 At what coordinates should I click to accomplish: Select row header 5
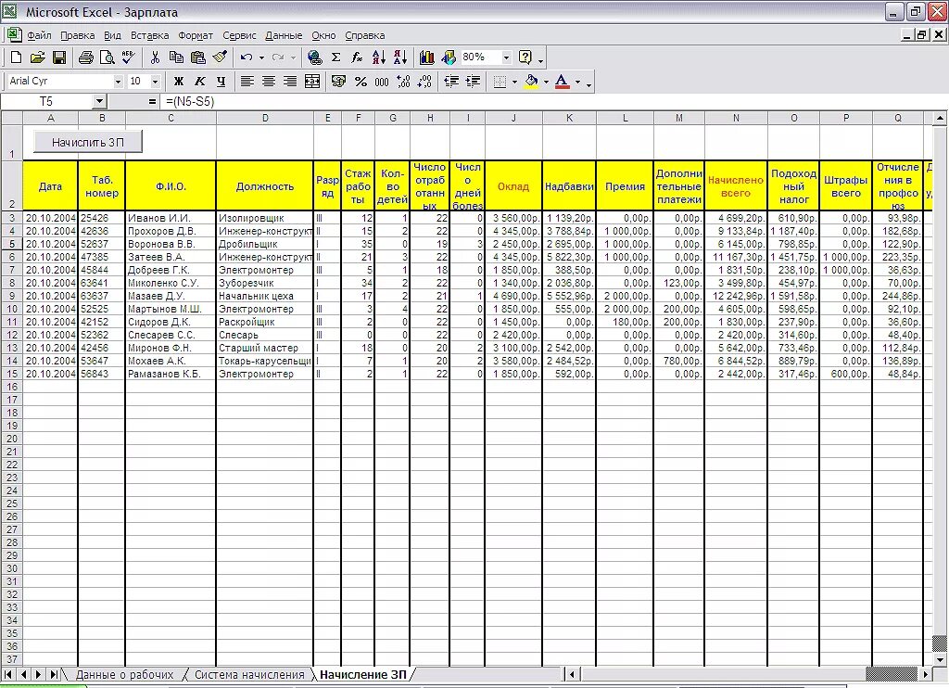[x=12, y=244]
